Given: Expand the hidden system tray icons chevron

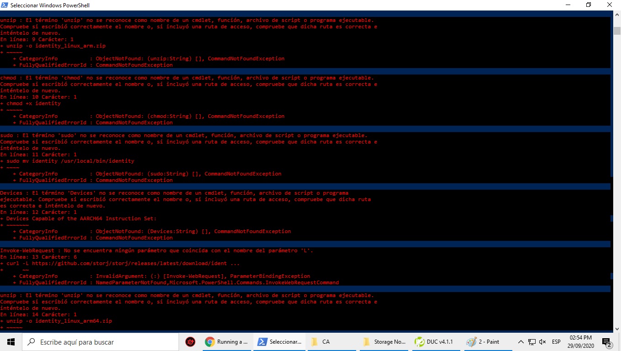Looking at the screenshot, I should tap(521, 342).
